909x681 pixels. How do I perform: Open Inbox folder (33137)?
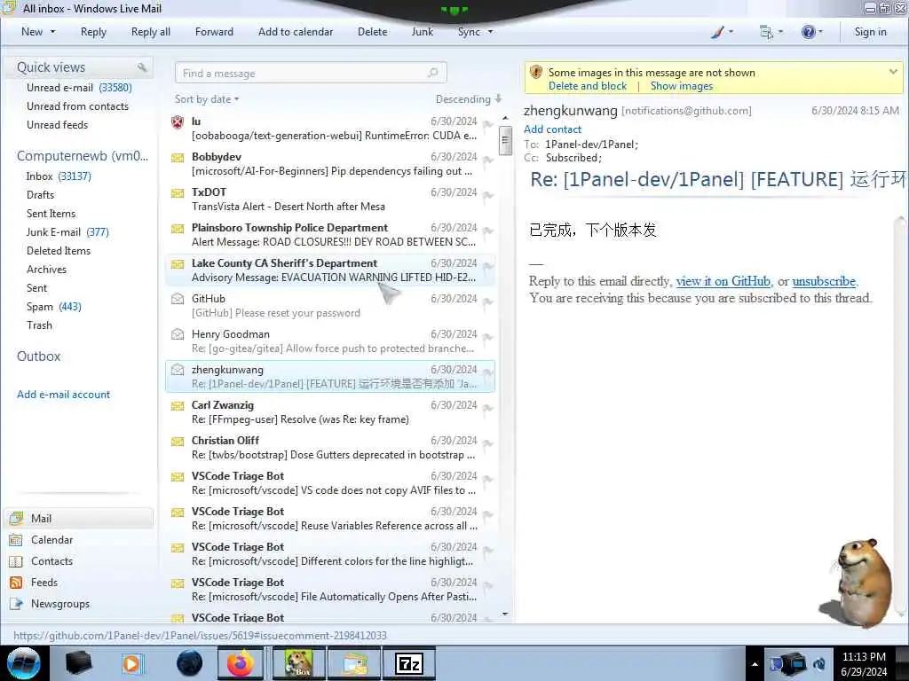coord(59,176)
